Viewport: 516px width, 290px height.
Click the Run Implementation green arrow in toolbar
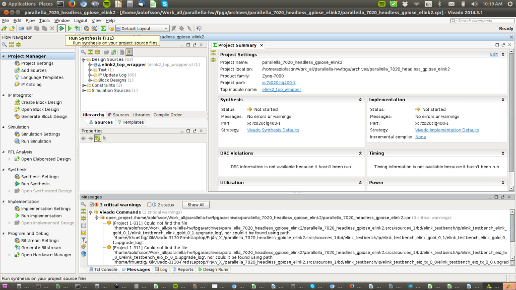click(70, 29)
